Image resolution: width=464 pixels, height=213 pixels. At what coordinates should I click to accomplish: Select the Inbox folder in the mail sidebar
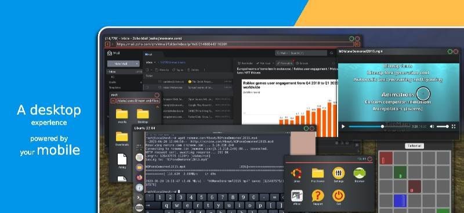(x=125, y=72)
